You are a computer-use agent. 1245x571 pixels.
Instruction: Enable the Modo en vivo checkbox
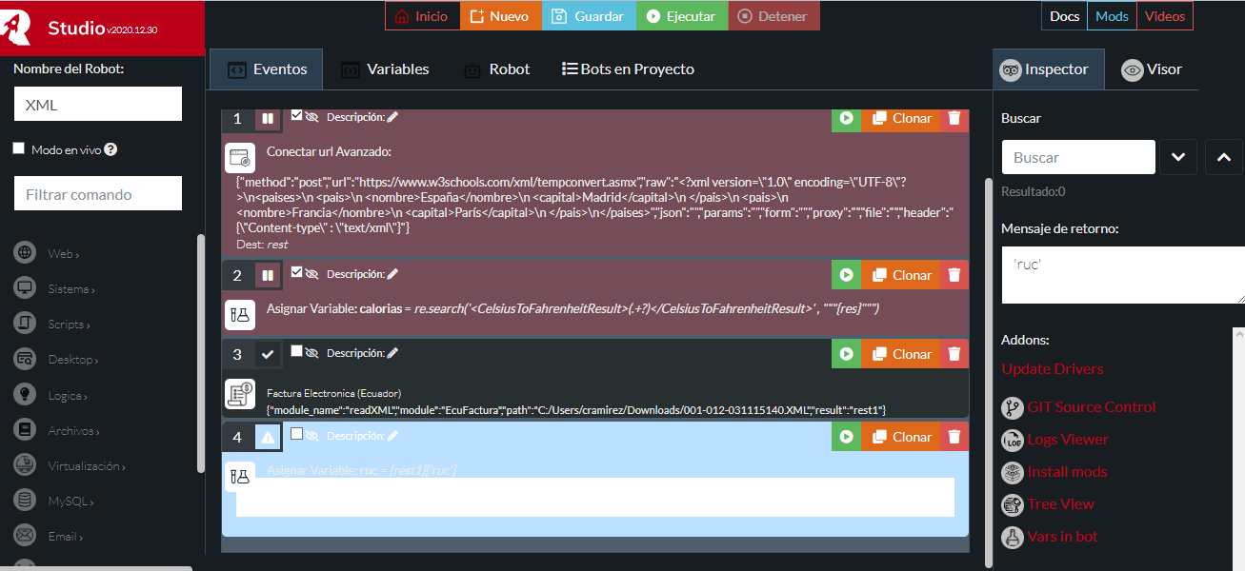pyautogui.click(x=19, y=149)
